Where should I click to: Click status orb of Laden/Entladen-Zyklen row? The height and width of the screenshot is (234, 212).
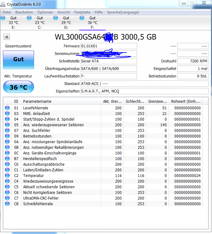(x=7, y=170)
